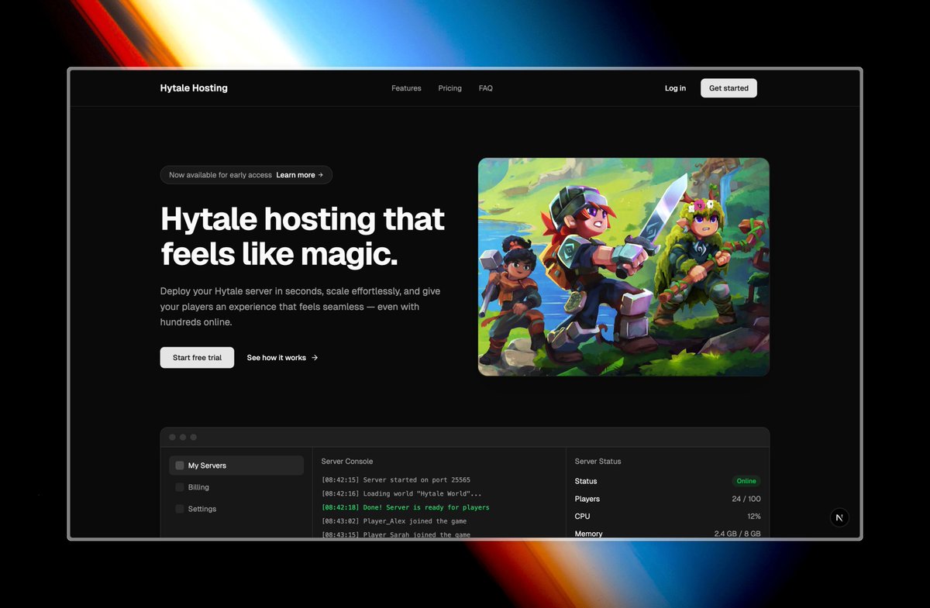Click the See how it works link
Viewport: 930px width, 608px height.
282,358
